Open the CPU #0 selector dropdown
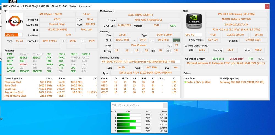The width and height of the screenshot is (275, 135). pyautogui.click(x=14, y=35)
